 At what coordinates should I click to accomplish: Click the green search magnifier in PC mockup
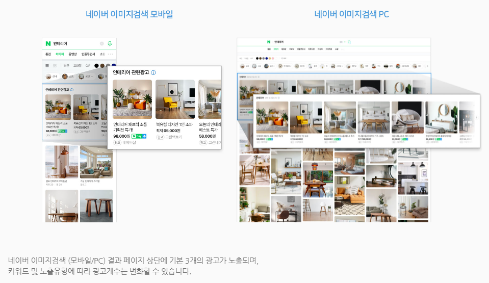click(349, 42)
